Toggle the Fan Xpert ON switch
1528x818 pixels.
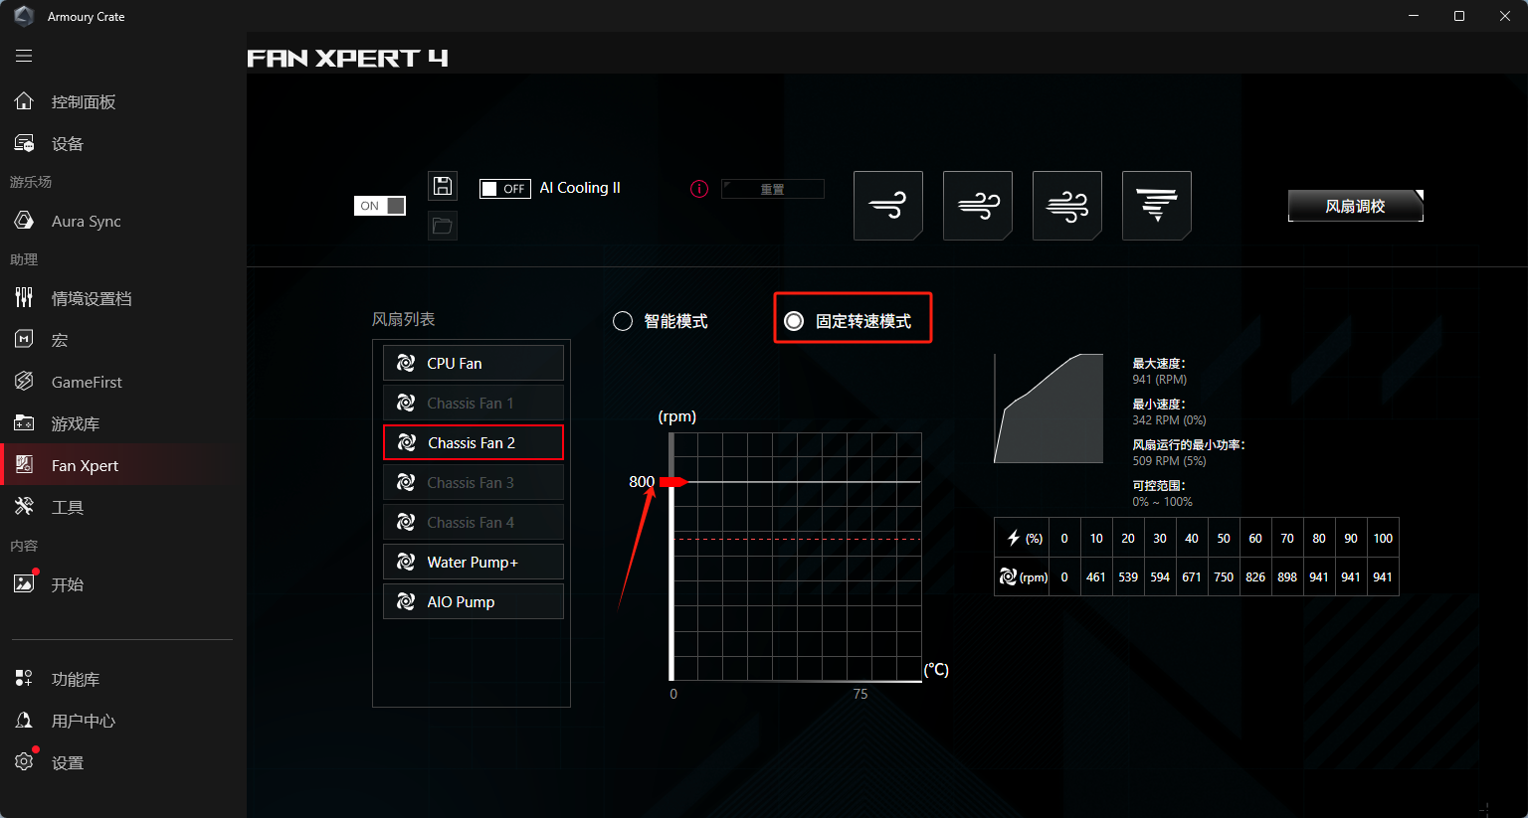click(x=380, y=206)
